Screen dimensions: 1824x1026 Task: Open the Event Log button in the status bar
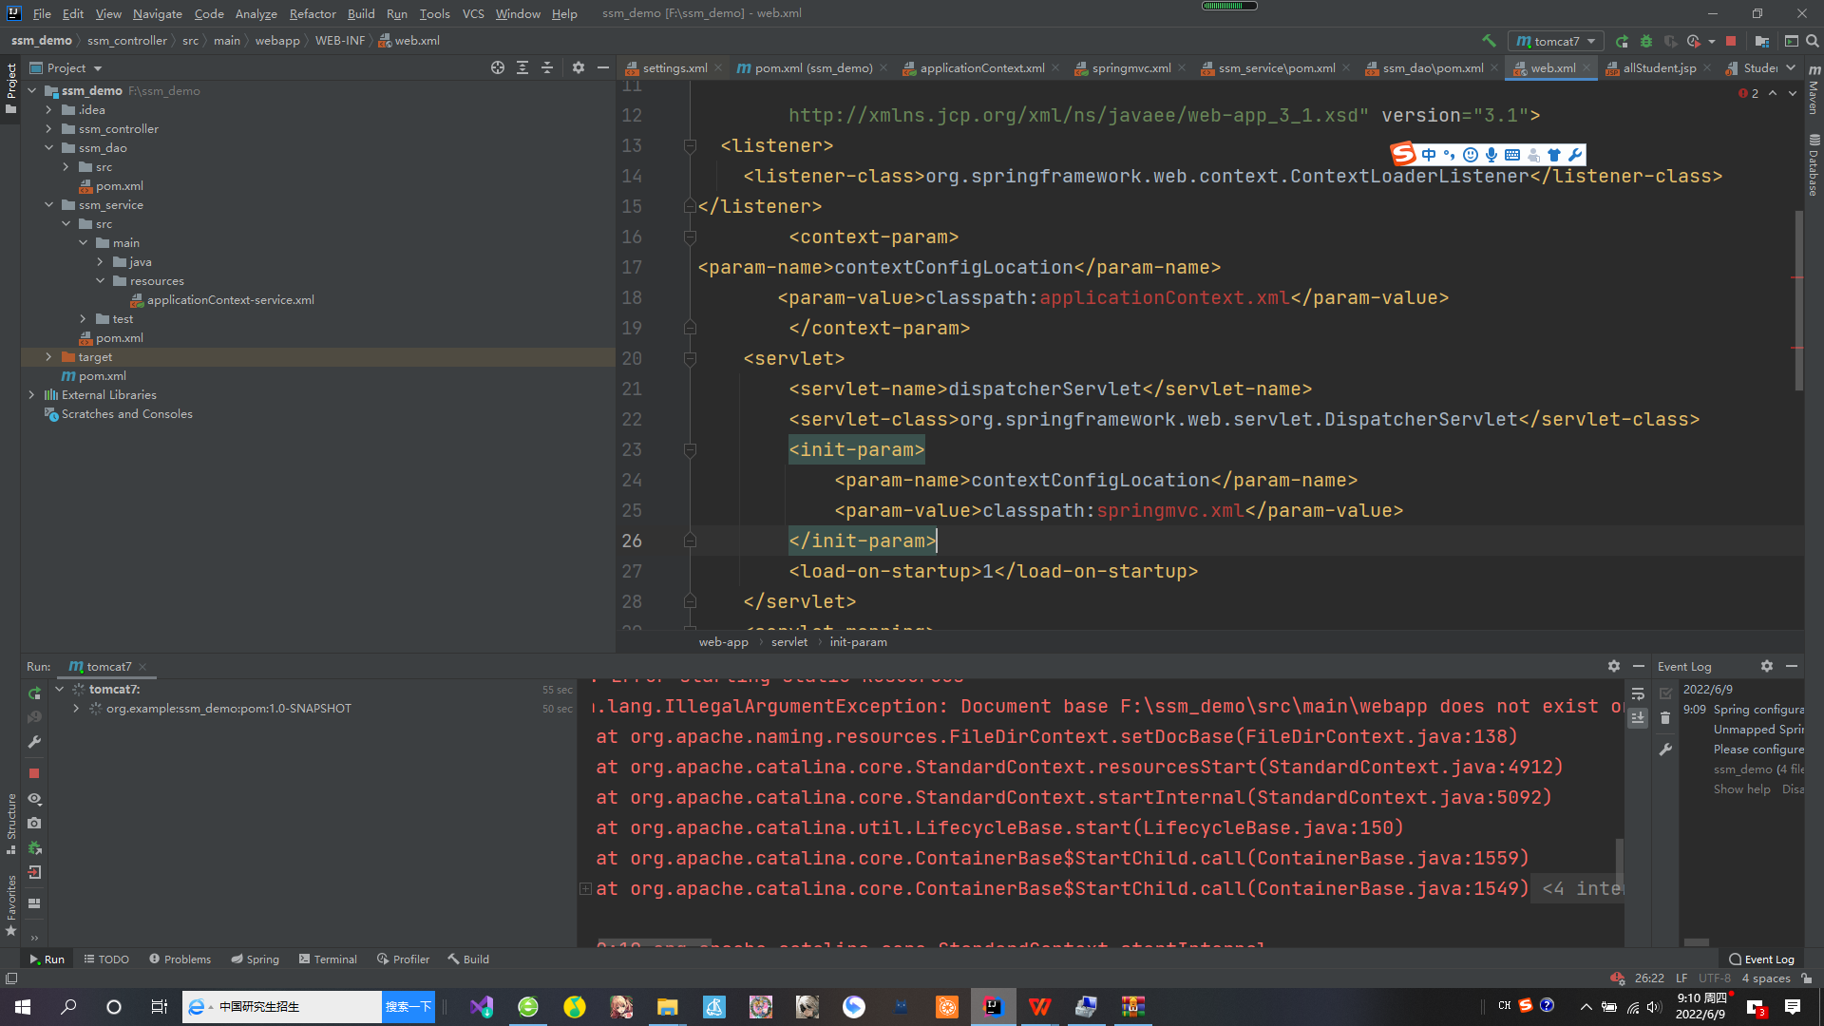(1761, 959)
